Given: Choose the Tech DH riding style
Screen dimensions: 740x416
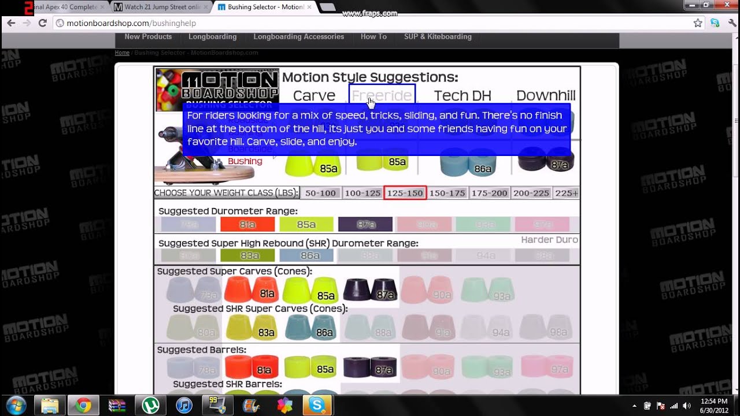Looking at the screenshot, I should pyautogui.click(x=462, y=95).
